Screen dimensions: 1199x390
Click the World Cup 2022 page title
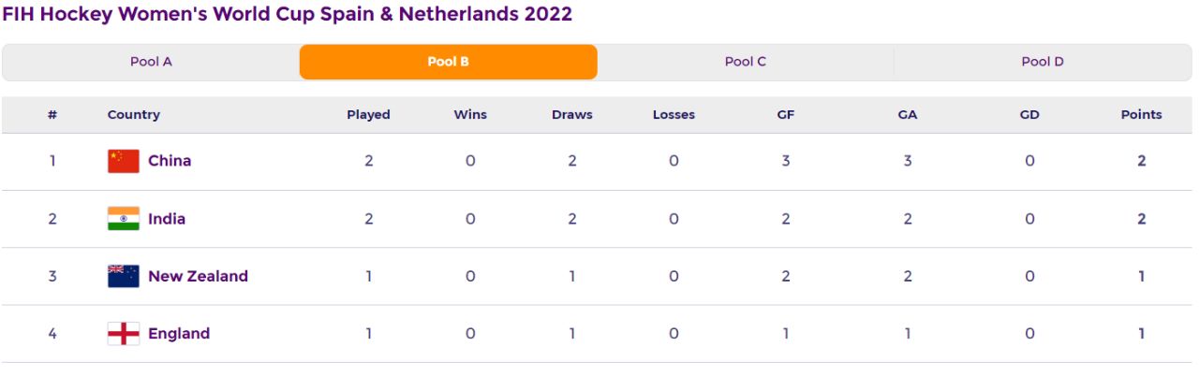287,14
